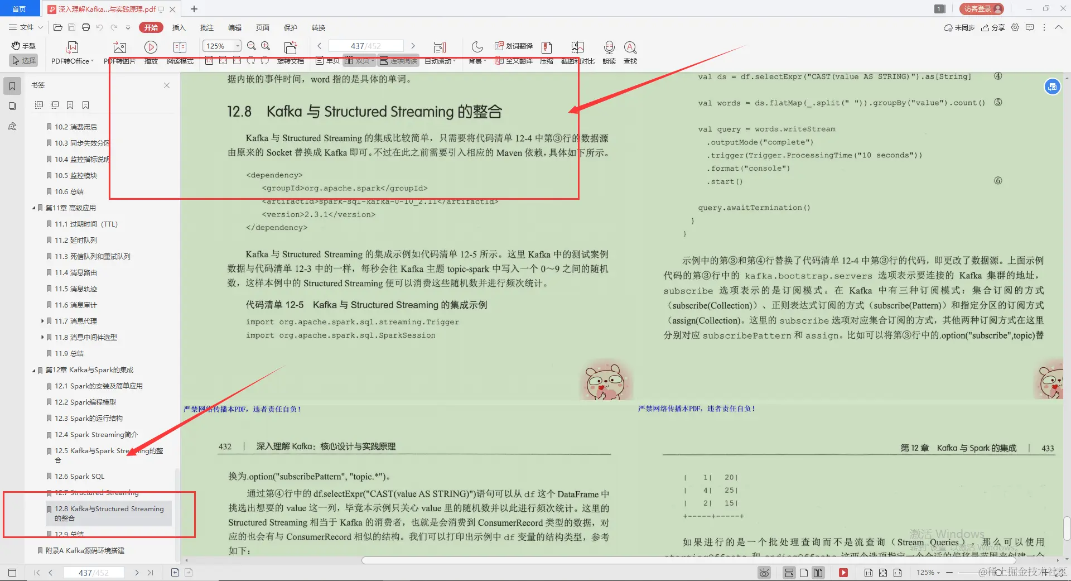Switch to the 转换 ribbon tab
Screen dimensions: 1071x581
pyautogui.click(x=318, y=27)
